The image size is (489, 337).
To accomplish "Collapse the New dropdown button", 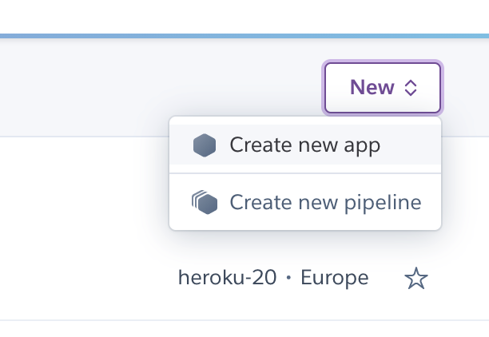I will pos(383,88).
